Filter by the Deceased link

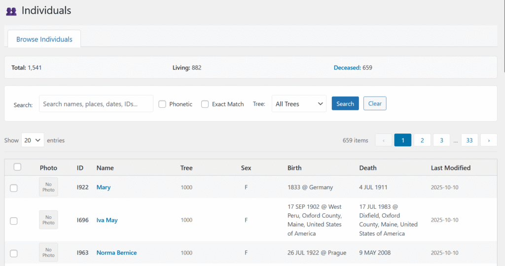pyautogui.click(x=347, y=67)
